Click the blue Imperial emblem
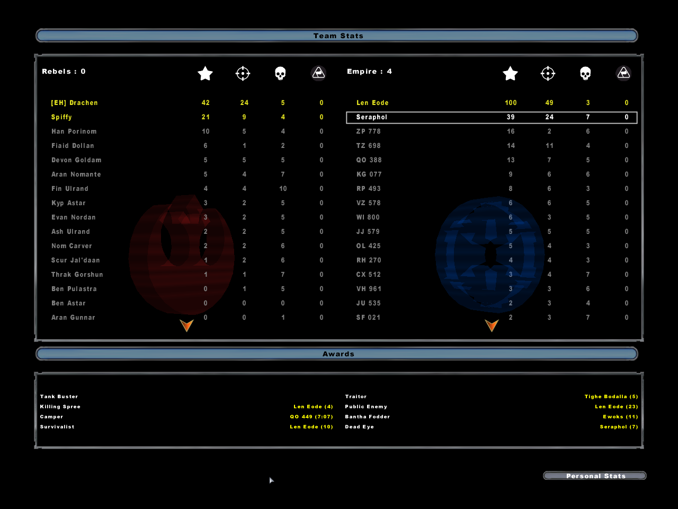 (x=489, y=254)
